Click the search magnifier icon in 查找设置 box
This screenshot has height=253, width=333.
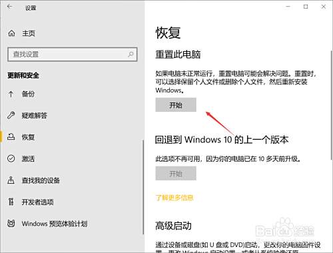pyautogui.click(x=131, y=54)
